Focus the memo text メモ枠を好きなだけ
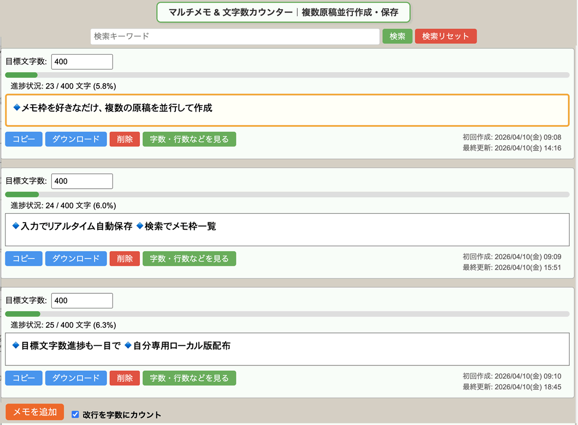The height and width of the screenshot is (425, 578). tap(287, 110)
